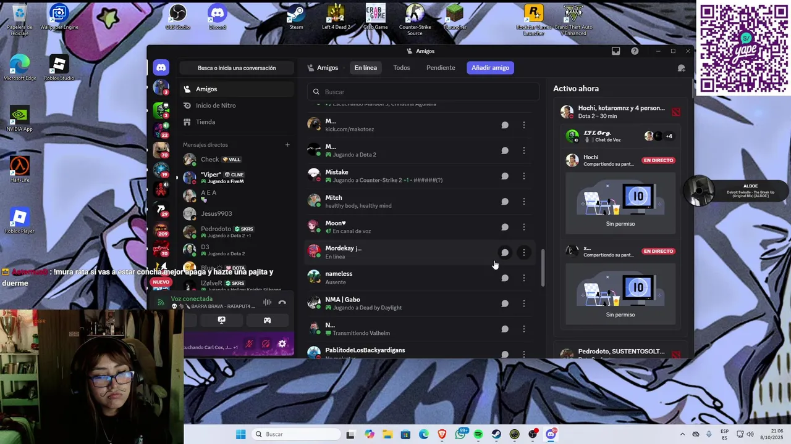Open WhatsApp from the taskbar
The image size is (791, 444).
tap(460, 434)
